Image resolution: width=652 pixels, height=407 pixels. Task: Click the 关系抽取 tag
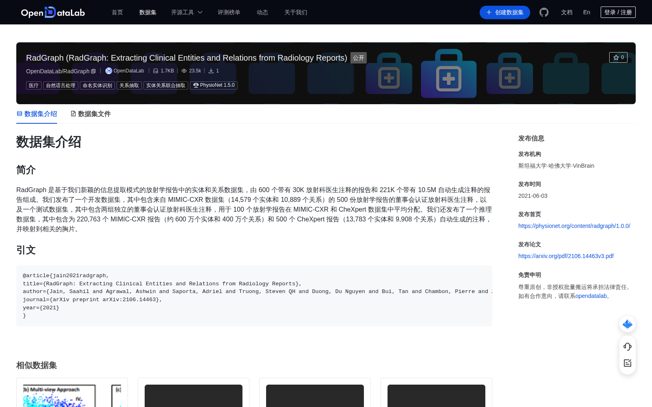129,85
